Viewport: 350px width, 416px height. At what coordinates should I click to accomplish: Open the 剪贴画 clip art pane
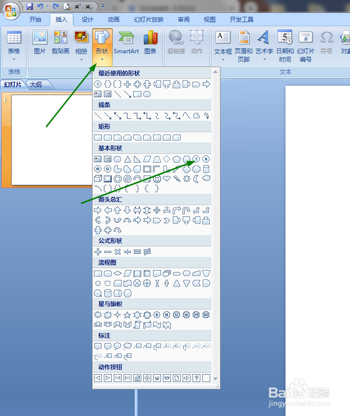61,42
